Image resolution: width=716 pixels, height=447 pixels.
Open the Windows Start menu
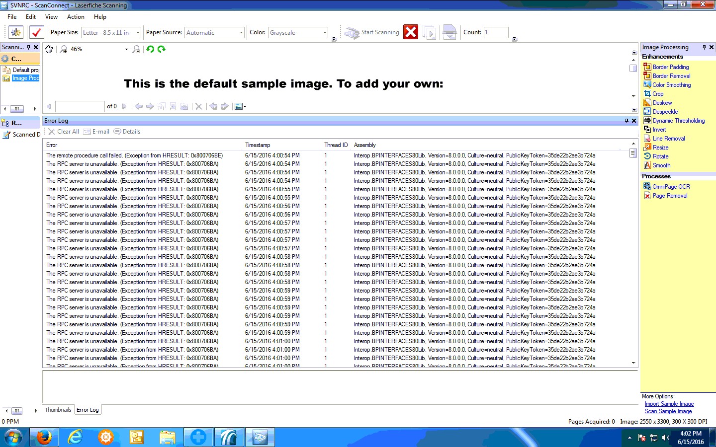pos(13,438)
